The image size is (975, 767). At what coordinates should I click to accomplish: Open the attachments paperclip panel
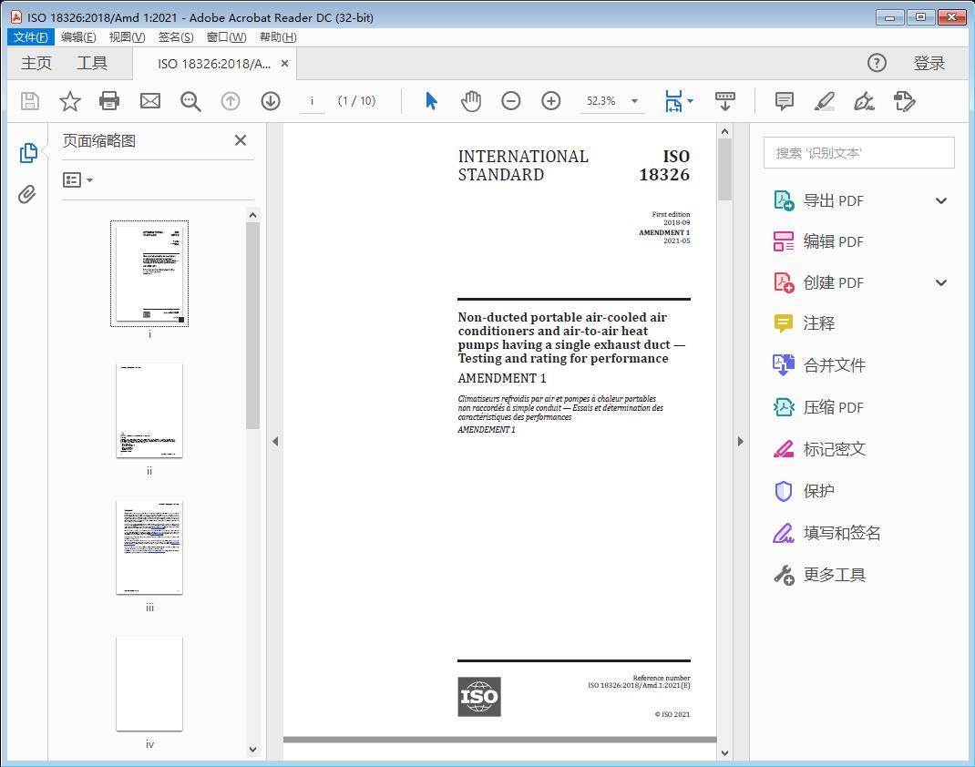pos(27,194)
